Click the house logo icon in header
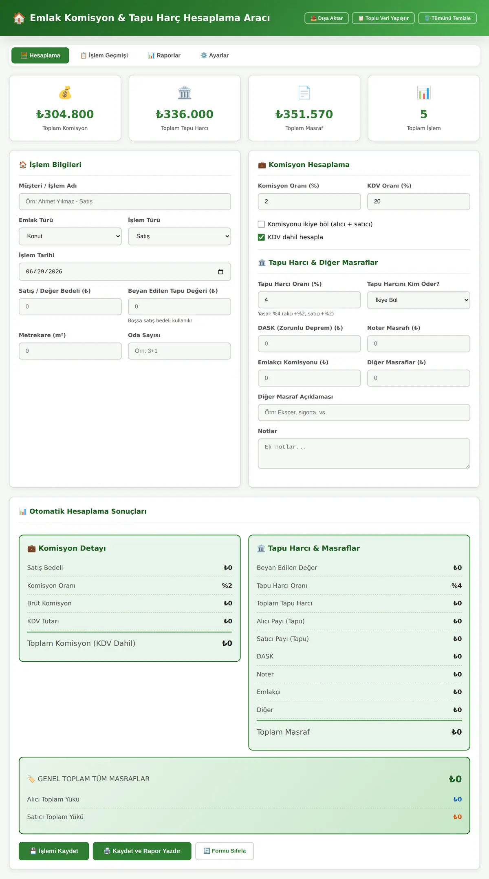This screenshot has width=489, height=879. click(x=19, y=18)
